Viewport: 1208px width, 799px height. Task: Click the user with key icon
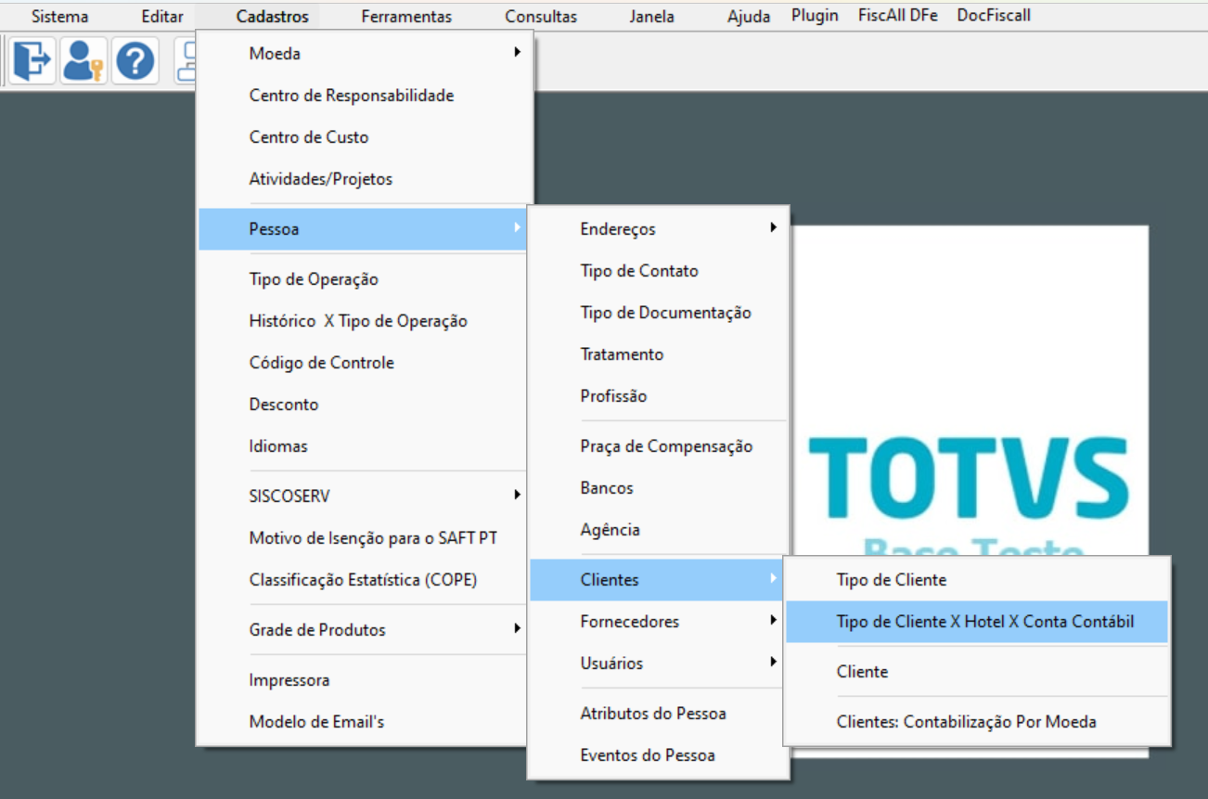[x=84, y=61]
